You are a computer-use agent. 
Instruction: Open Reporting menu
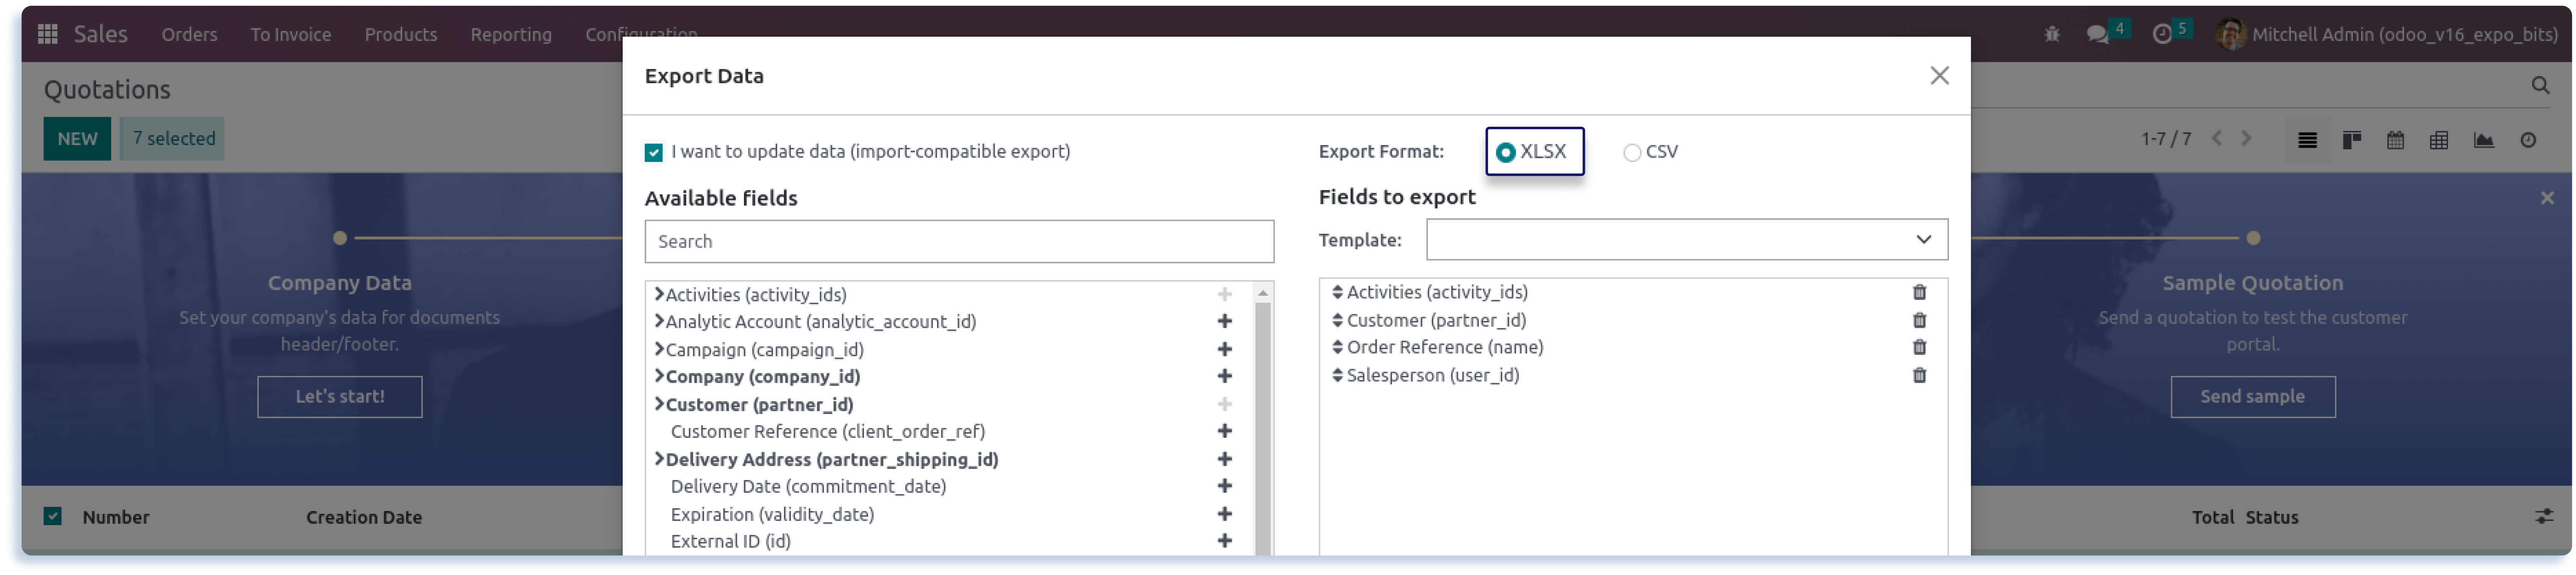[x=511, y=35]
